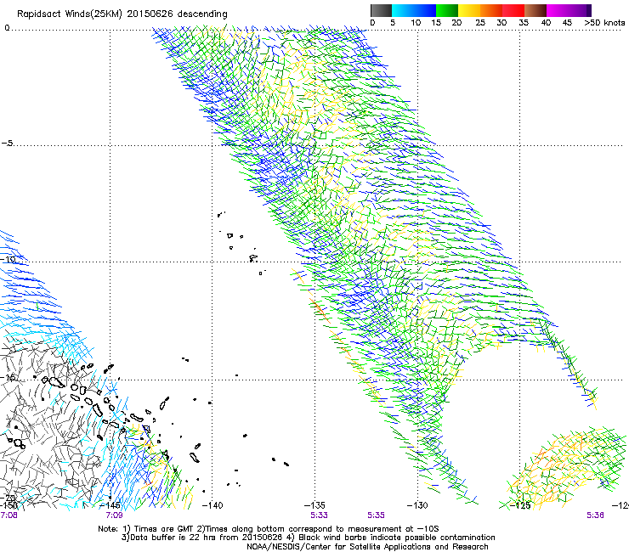
Task: Click the '-130' longitude axis label
Action: [417, 505]
